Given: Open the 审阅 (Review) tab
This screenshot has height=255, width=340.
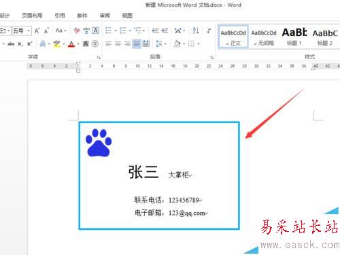Looking at the screenshot, I should coord(105,16).
